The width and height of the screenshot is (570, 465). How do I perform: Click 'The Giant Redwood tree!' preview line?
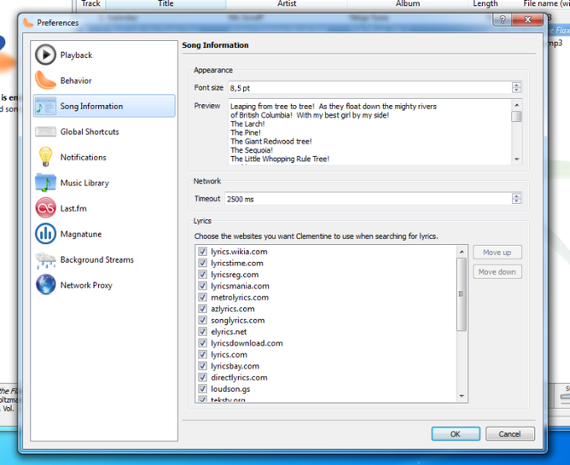click(x=272, y=141)
